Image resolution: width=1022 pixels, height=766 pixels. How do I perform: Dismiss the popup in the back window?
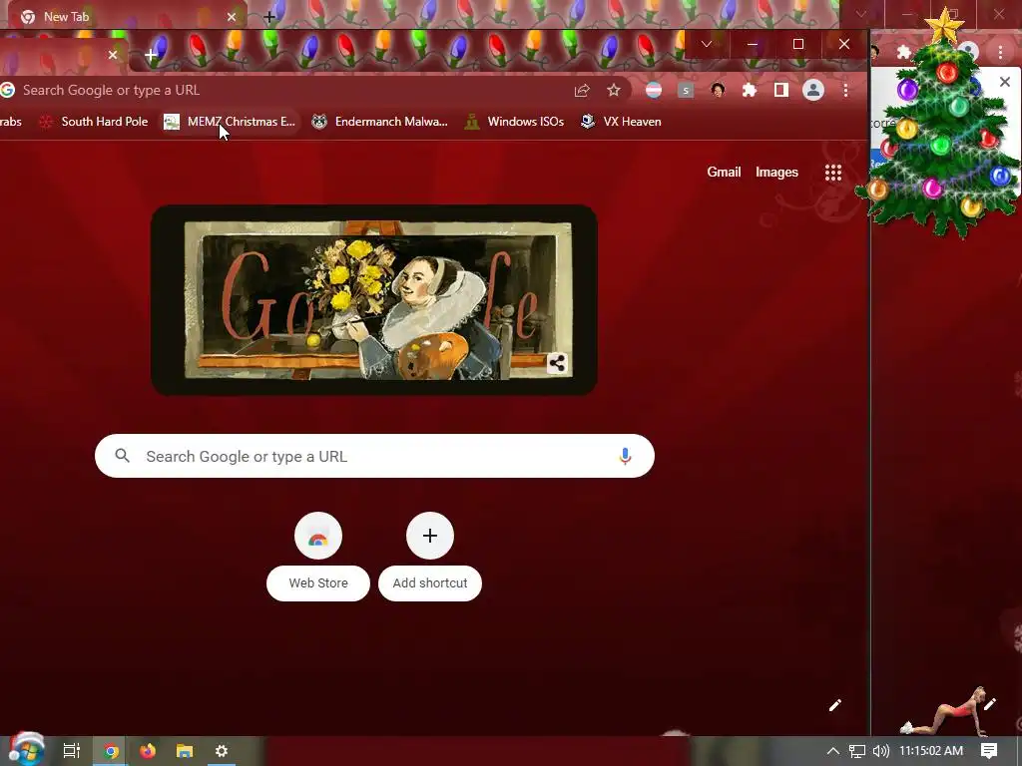point(1005,82)
